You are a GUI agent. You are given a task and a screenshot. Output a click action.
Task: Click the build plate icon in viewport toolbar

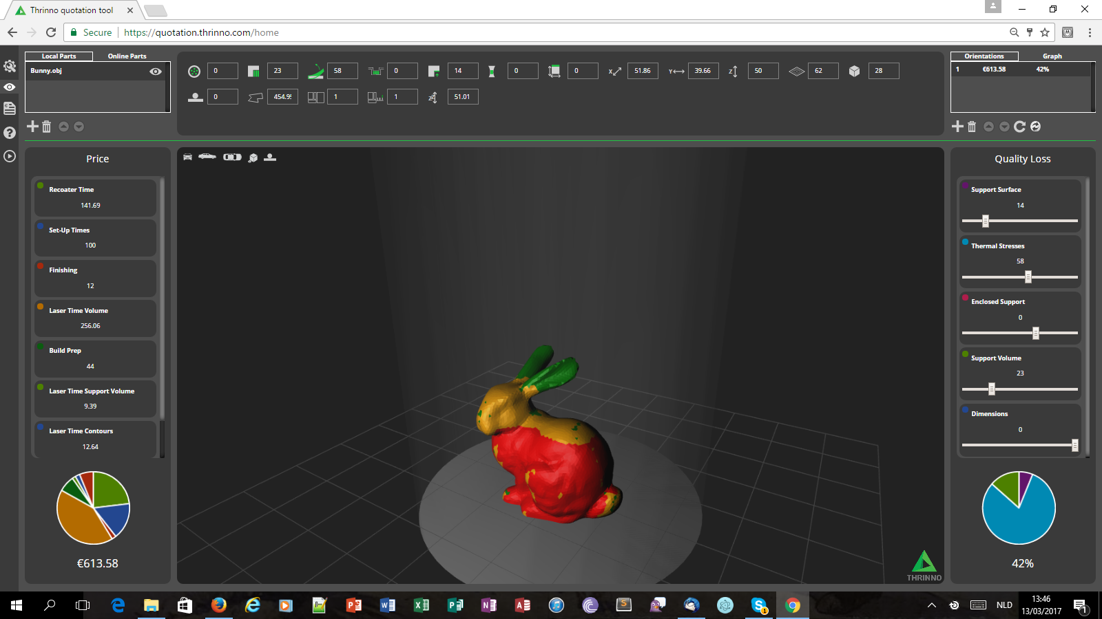point(270,158)
